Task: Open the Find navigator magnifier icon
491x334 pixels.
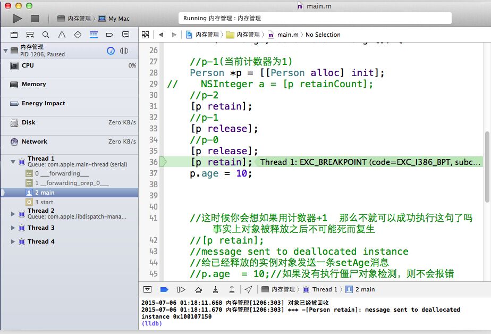Action: 46,35
